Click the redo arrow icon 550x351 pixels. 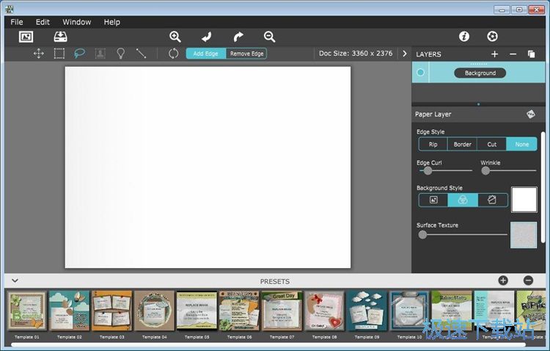click(x=238, y=37)
